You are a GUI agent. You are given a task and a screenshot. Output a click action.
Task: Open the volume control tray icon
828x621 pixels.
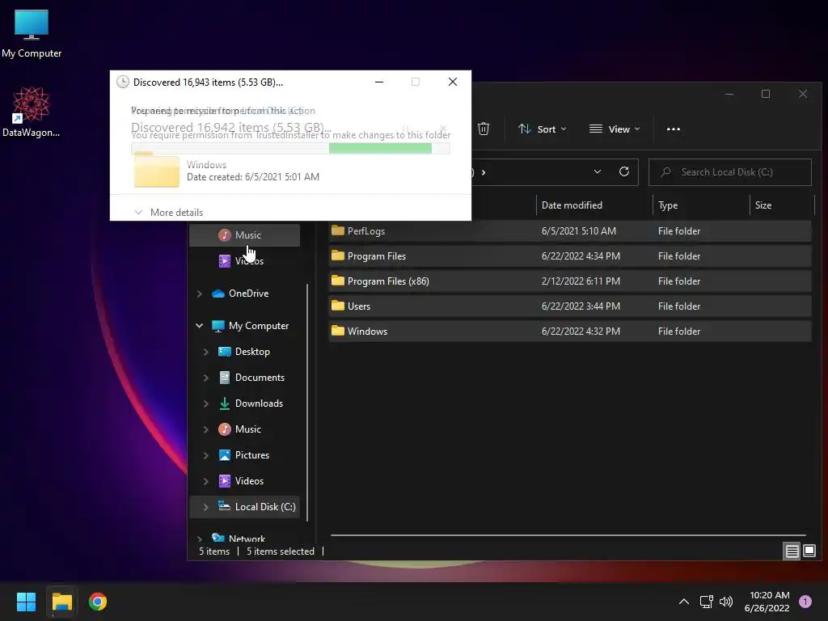[x=727, y=602]
